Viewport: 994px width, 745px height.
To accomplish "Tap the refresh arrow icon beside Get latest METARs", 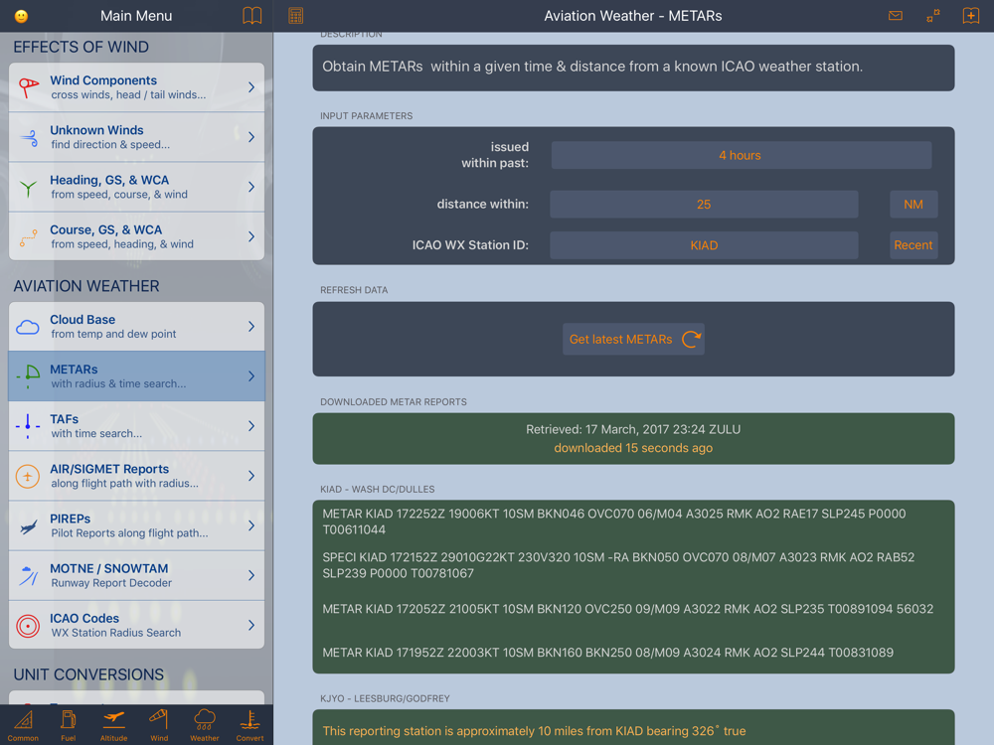I will pos(691,339).
